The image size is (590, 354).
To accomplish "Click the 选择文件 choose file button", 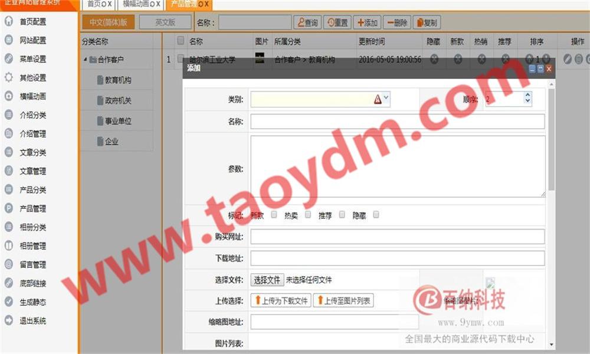I will [267, 280].
